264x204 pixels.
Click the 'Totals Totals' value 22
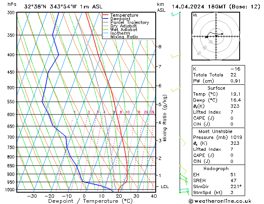(x=233, y=75)
